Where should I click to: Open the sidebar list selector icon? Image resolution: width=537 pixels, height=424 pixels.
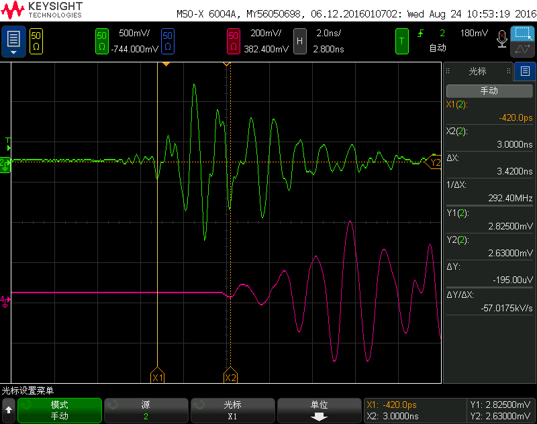click(525, 71)
